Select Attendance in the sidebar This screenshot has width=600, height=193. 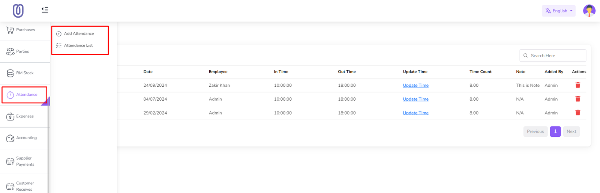point(25,95)
